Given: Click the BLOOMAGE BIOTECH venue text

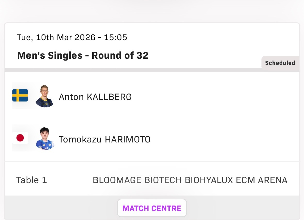Looking at the screenshot, I should click(x=138, y=180).
